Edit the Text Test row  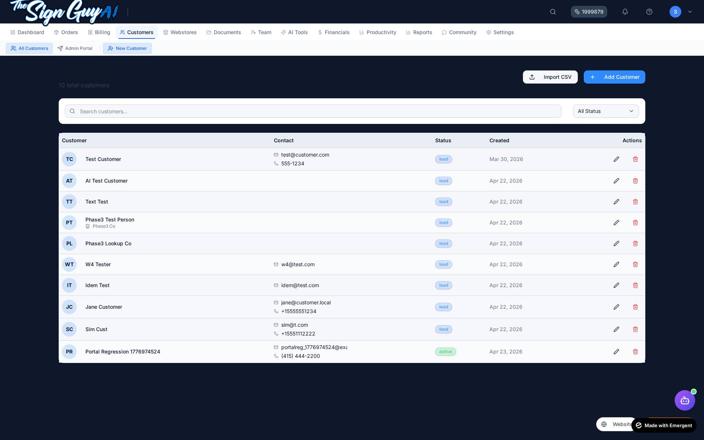(x=616, y=202)
